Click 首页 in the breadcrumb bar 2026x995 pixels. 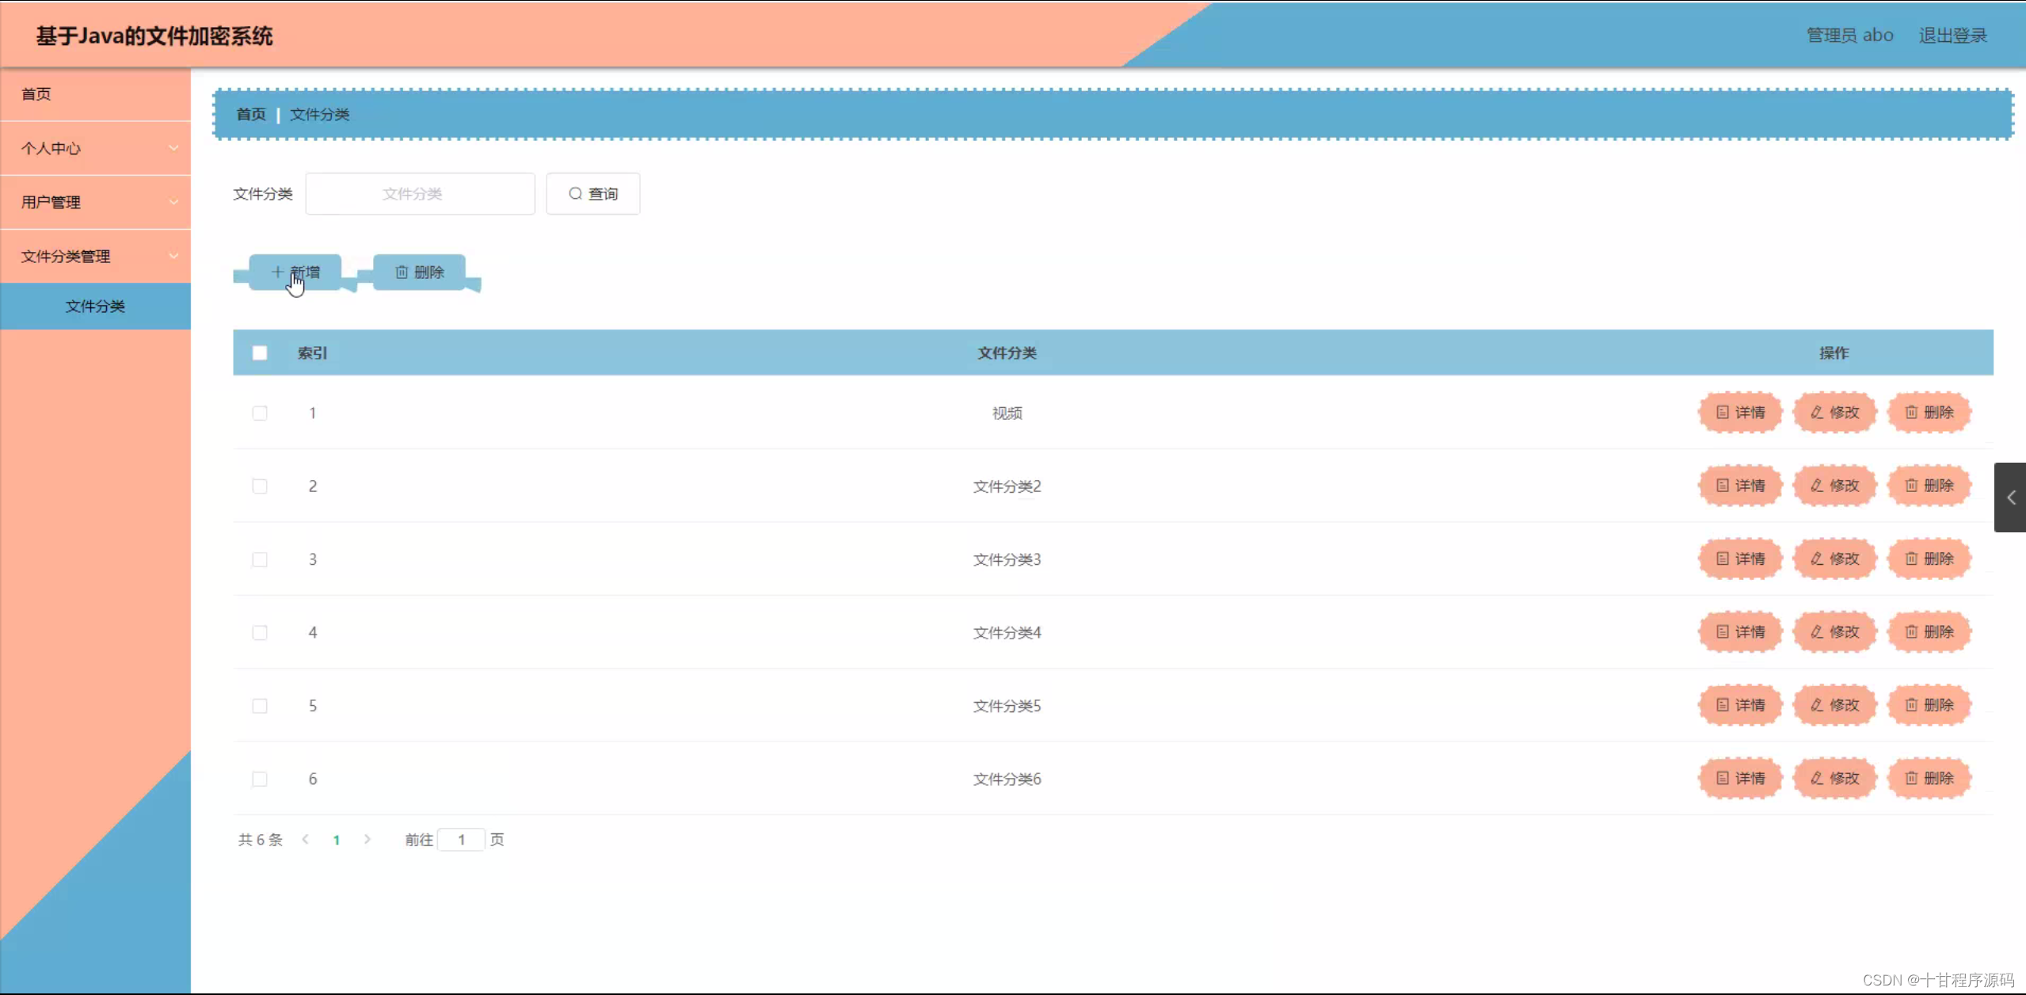[x=251, y=115]
